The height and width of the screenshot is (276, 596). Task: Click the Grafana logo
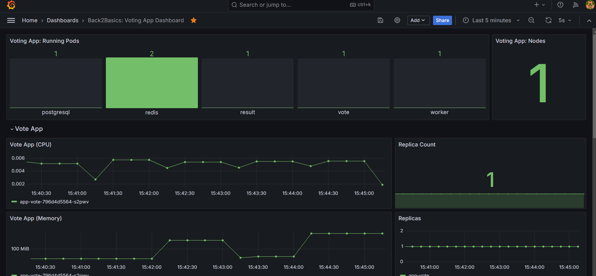click(x=11, y=5)
